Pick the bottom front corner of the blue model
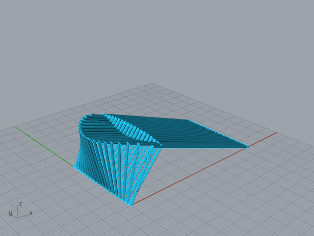The image size is (314, 236). tap(131, 205)
